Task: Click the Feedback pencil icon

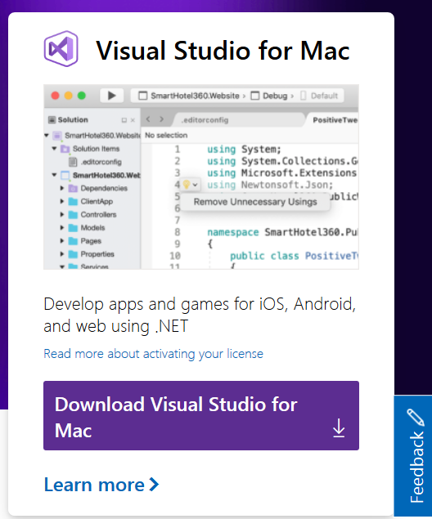Action: click(416, 417)
